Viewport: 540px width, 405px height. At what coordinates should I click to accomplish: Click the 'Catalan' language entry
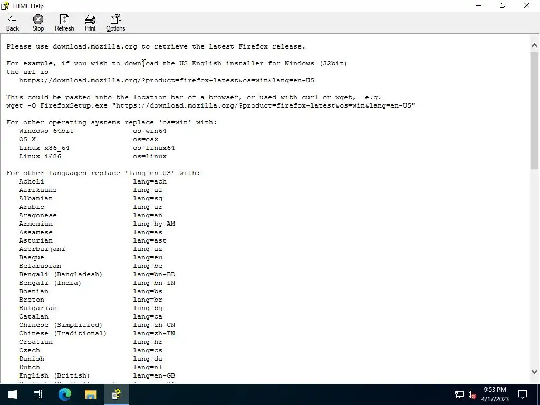point(34,316)
